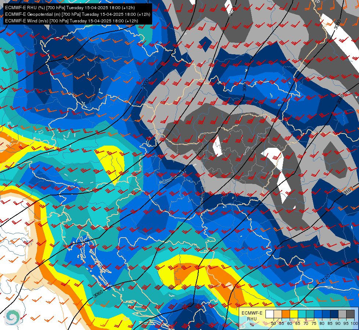
Task: Click the orange legend swatch
Action: tap(286, 314)
